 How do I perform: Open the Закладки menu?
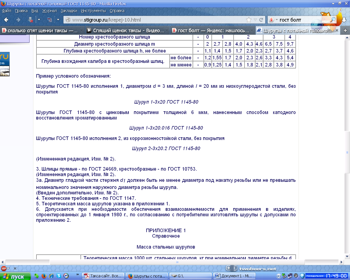point(69,11)
